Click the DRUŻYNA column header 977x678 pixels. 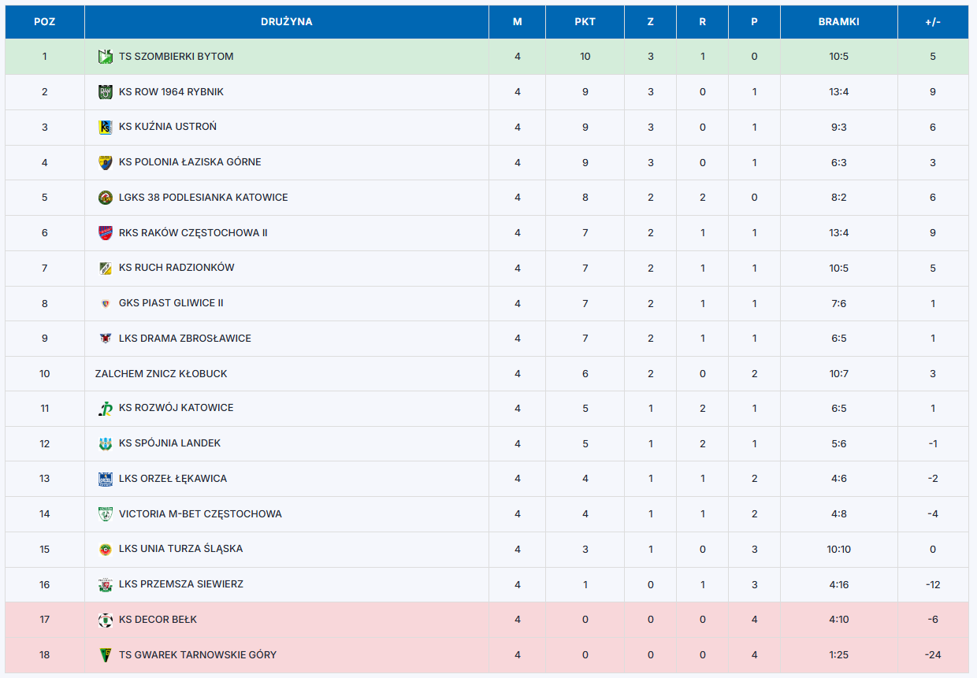click(x=287, y=22)
